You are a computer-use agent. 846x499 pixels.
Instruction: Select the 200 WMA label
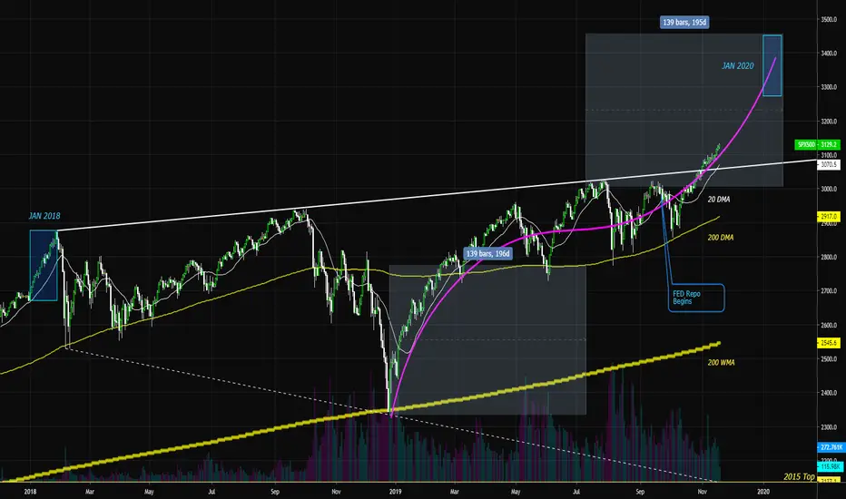coord(721,363)
